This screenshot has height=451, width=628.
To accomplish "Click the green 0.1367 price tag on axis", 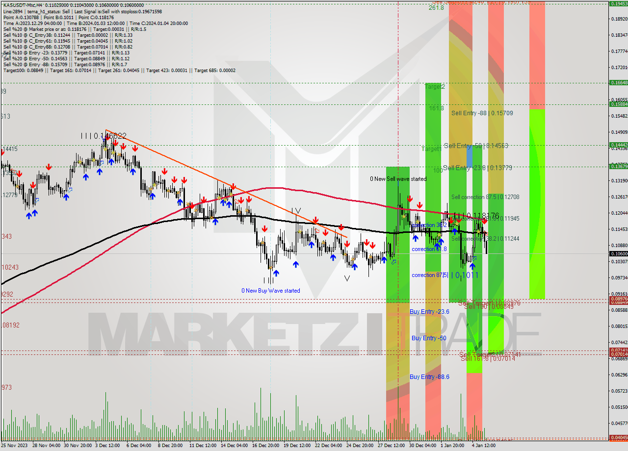I will pos(618,166).
